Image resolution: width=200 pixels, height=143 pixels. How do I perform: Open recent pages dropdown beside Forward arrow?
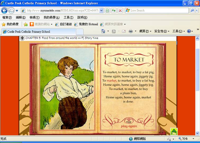tap(17, 11)
